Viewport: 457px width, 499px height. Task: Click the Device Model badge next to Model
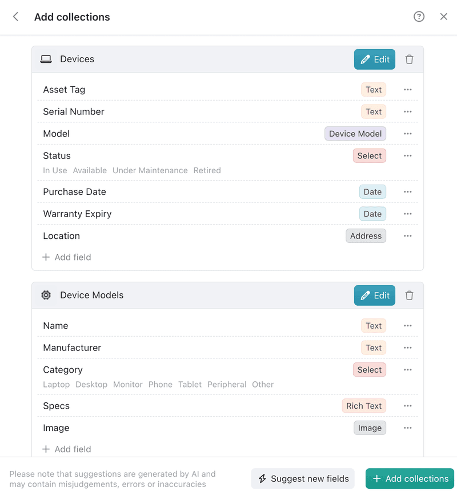click(x=355, y=133)
